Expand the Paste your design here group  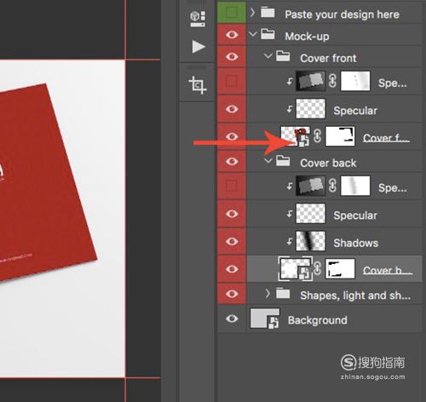[252, 13]
